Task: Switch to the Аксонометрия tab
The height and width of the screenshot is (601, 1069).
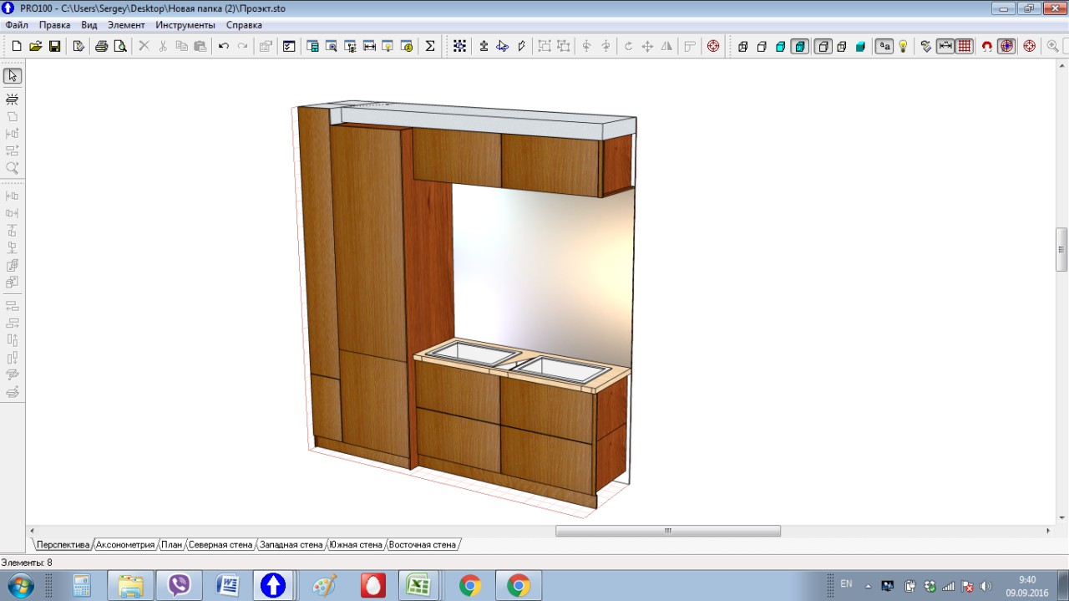Action: 126,544
